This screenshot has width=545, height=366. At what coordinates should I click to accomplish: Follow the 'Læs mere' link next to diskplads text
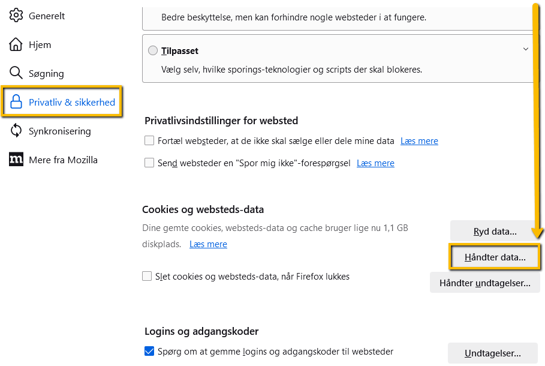pyautogui.click(x=208, y=244)
